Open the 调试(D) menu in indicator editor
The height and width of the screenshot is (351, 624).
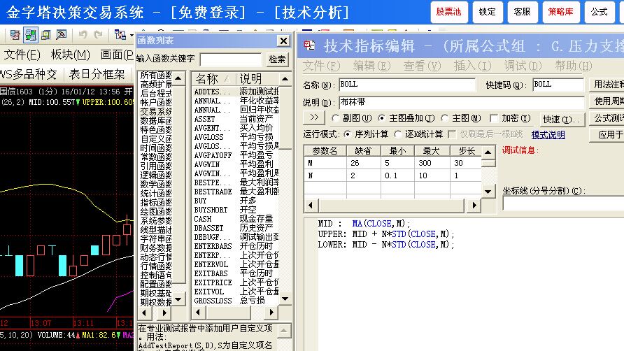pyautogui.click(x=523, y=66)
